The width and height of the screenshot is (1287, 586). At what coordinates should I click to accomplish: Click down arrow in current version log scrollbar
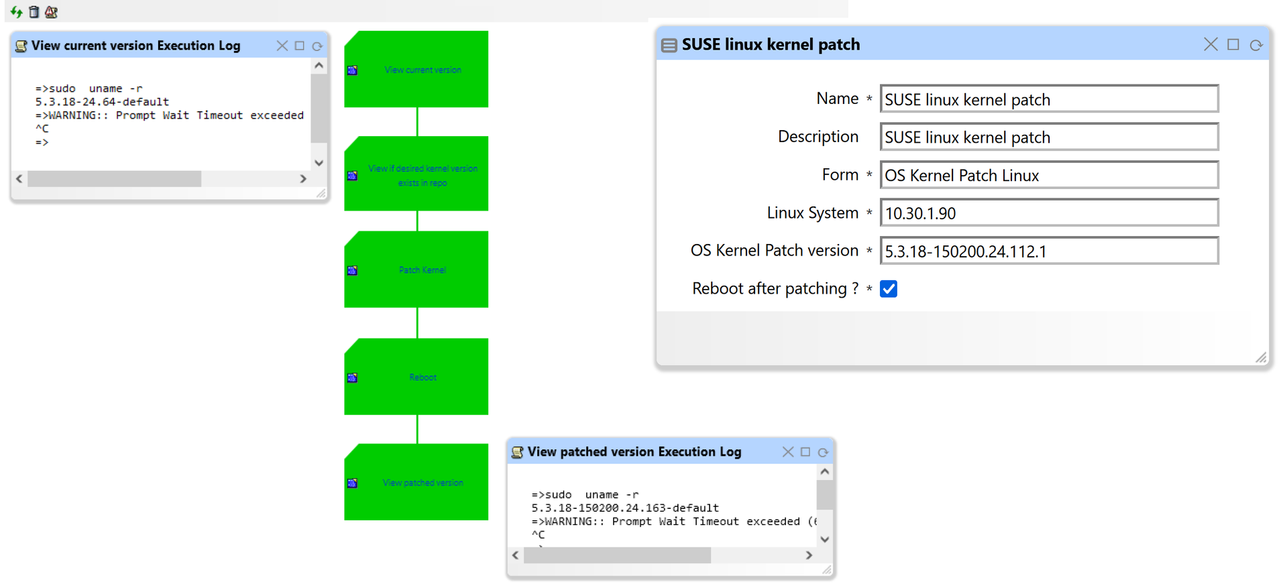[319, 162]
